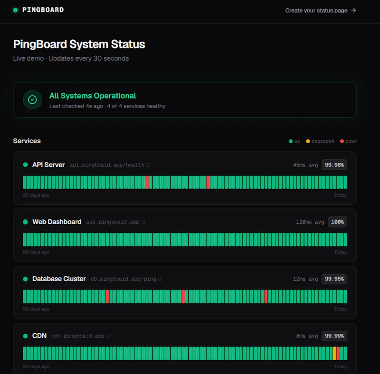Click external link icon next to api.pingboard.app/health
The height and width of the screenshot is (374, 380).
tap(148, 165)
